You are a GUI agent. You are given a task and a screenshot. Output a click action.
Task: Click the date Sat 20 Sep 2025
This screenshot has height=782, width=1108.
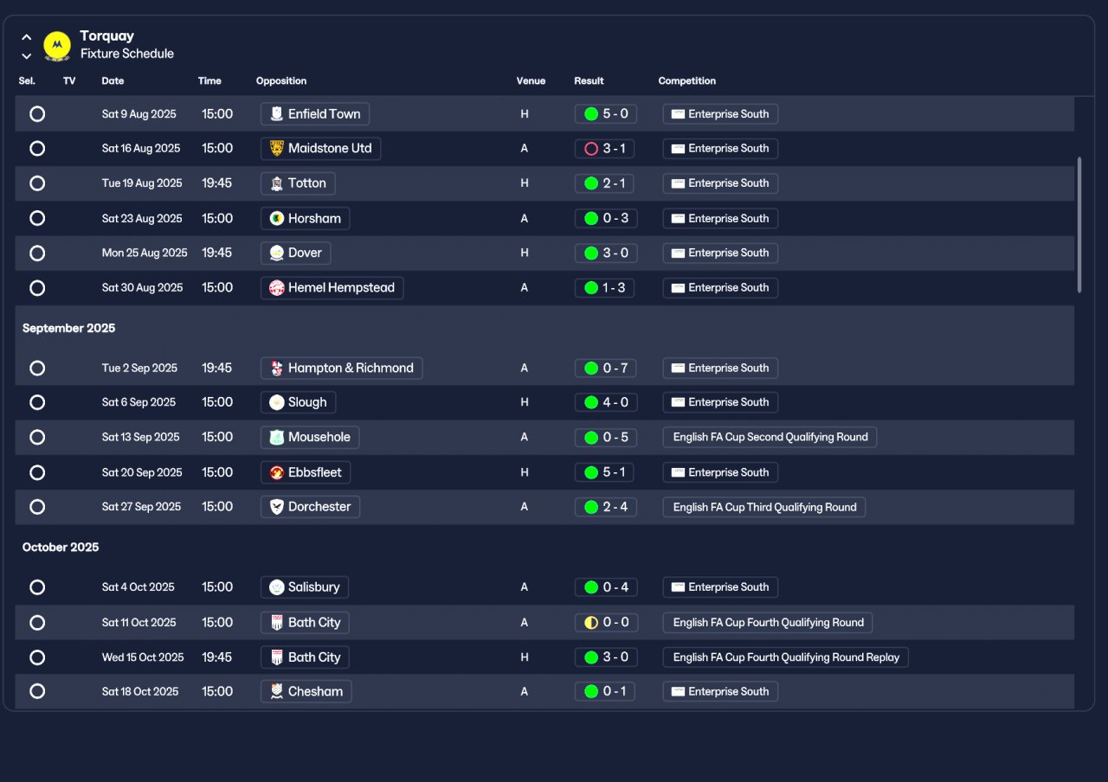142,472
